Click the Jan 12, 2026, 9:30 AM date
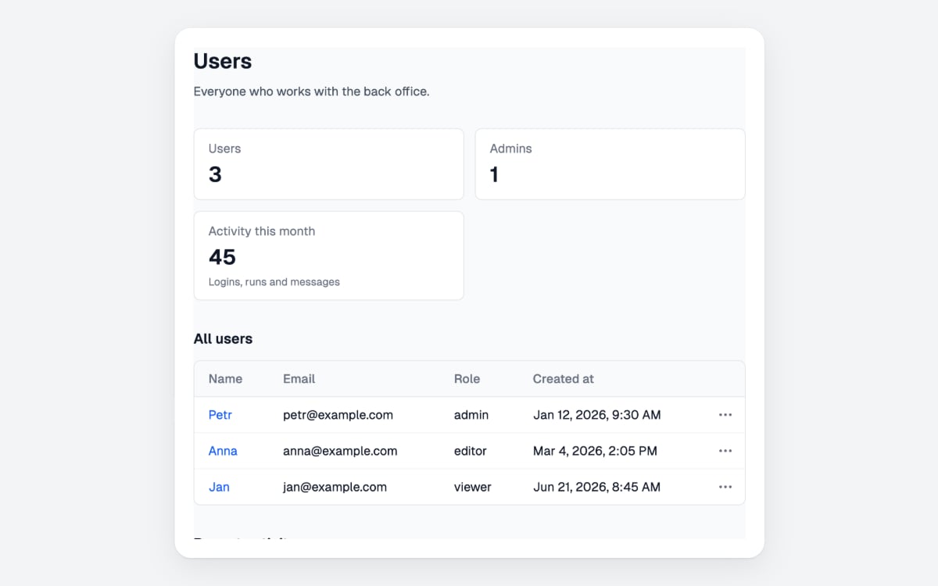Viewport: 938px width, 586px height. [x=597, y=415]
